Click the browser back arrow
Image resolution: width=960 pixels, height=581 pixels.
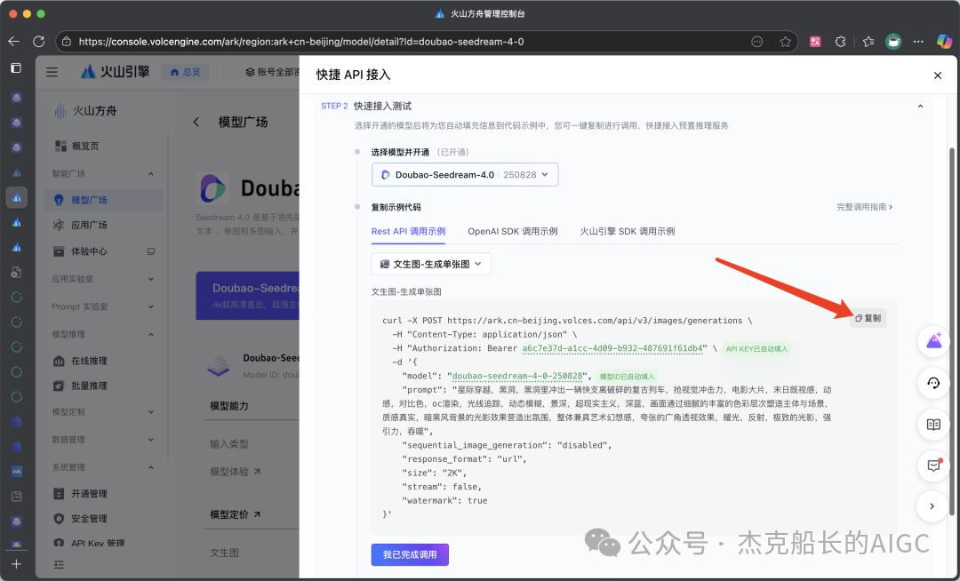coord(13,42)
